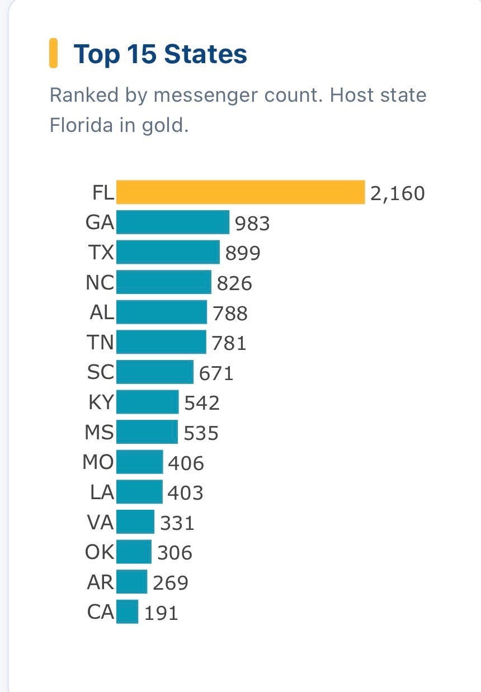Click the gold Florida bar

[x=240, y=192]
